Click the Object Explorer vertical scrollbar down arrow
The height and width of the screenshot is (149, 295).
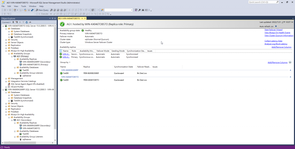(x=55, y=140)
